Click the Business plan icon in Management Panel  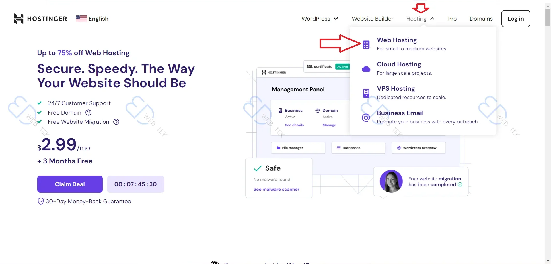coord(280,111)
